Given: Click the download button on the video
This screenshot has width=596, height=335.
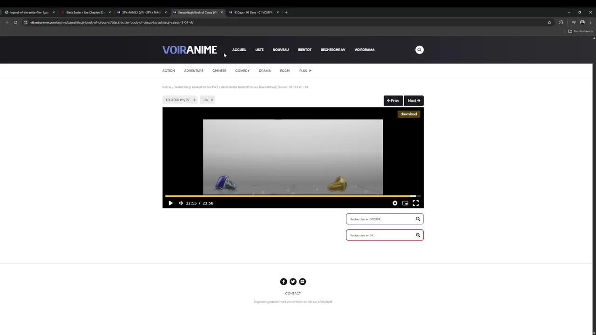Looking at the screenshot, I should coord(408,114).
